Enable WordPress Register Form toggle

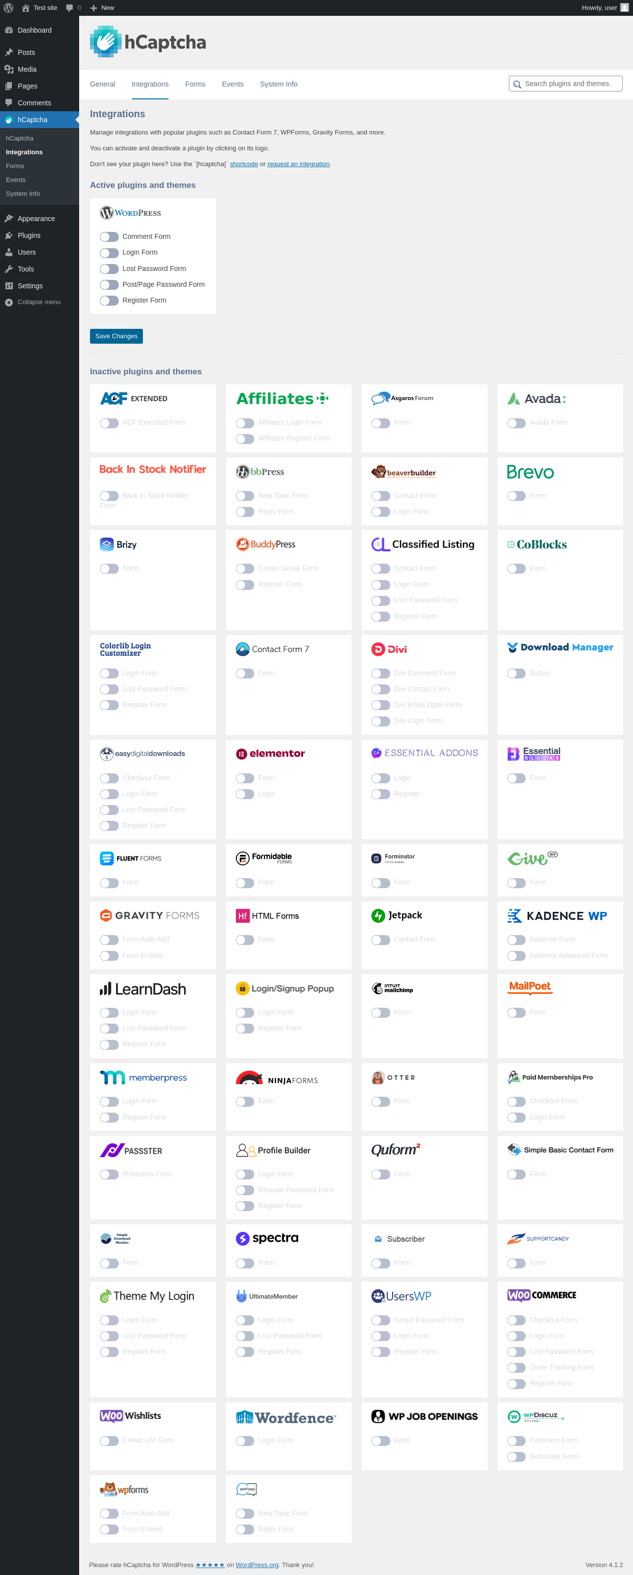coord(109,300)
